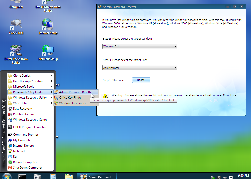The width and height of the screenshot is (251, 179).
Task: Click the file explorer folder on taskbar
Action: (69, 177)
